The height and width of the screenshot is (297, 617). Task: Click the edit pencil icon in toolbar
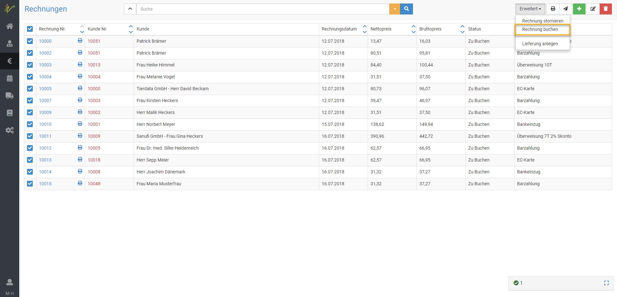click(x=593, y=9)
